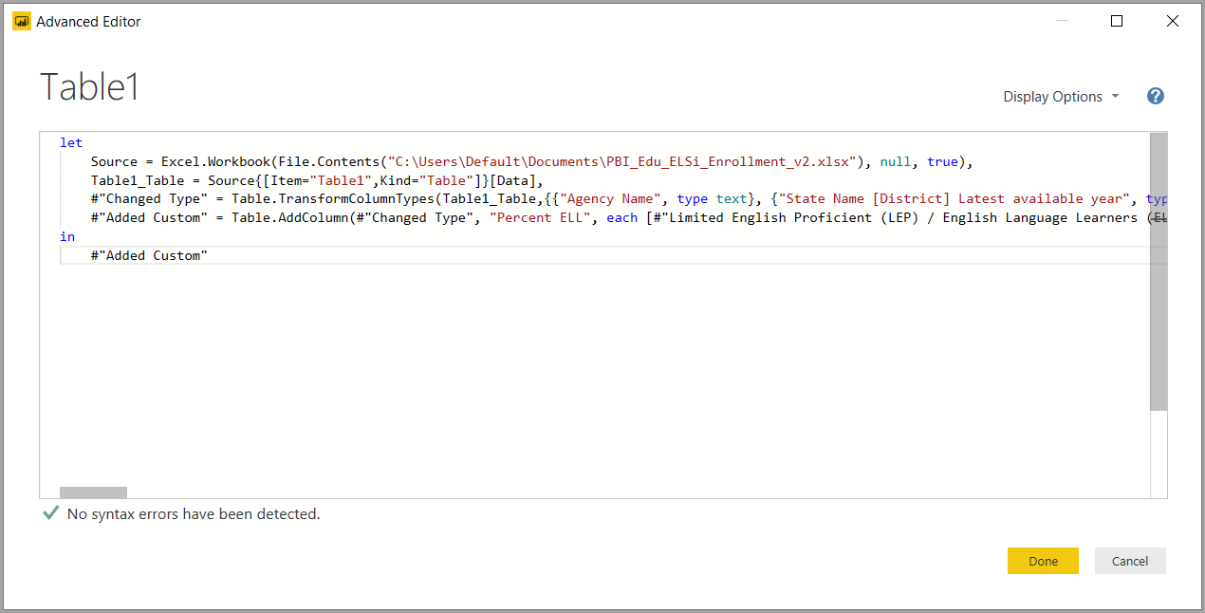Place cursor on the "in" keyword
This screenshot has width=1205, height=613.
(x=67, y=236)
